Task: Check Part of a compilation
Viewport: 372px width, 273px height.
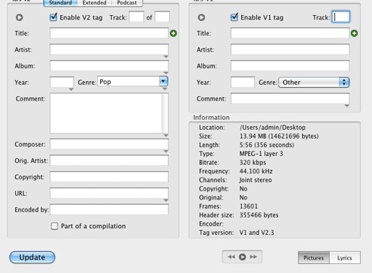Action: (x=54, y=226)
